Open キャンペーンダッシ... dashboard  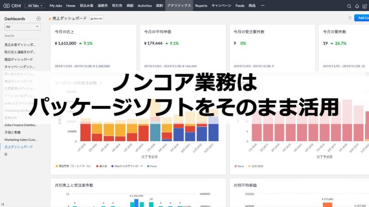pyautogui.click(x=20, y=67)
